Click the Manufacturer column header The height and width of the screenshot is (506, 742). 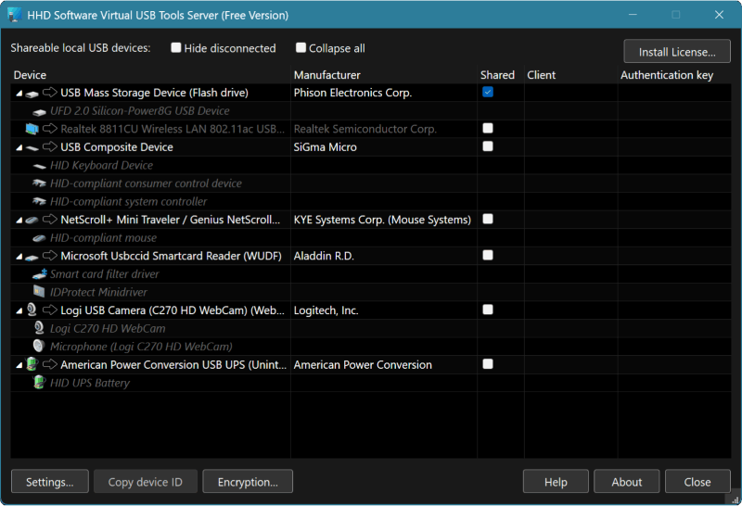[384, 75]
